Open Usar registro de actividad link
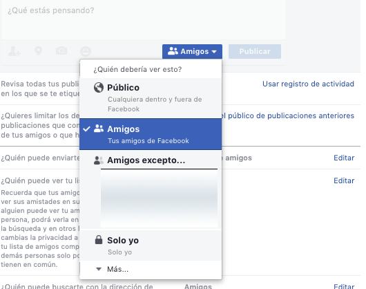 (308, 84)
